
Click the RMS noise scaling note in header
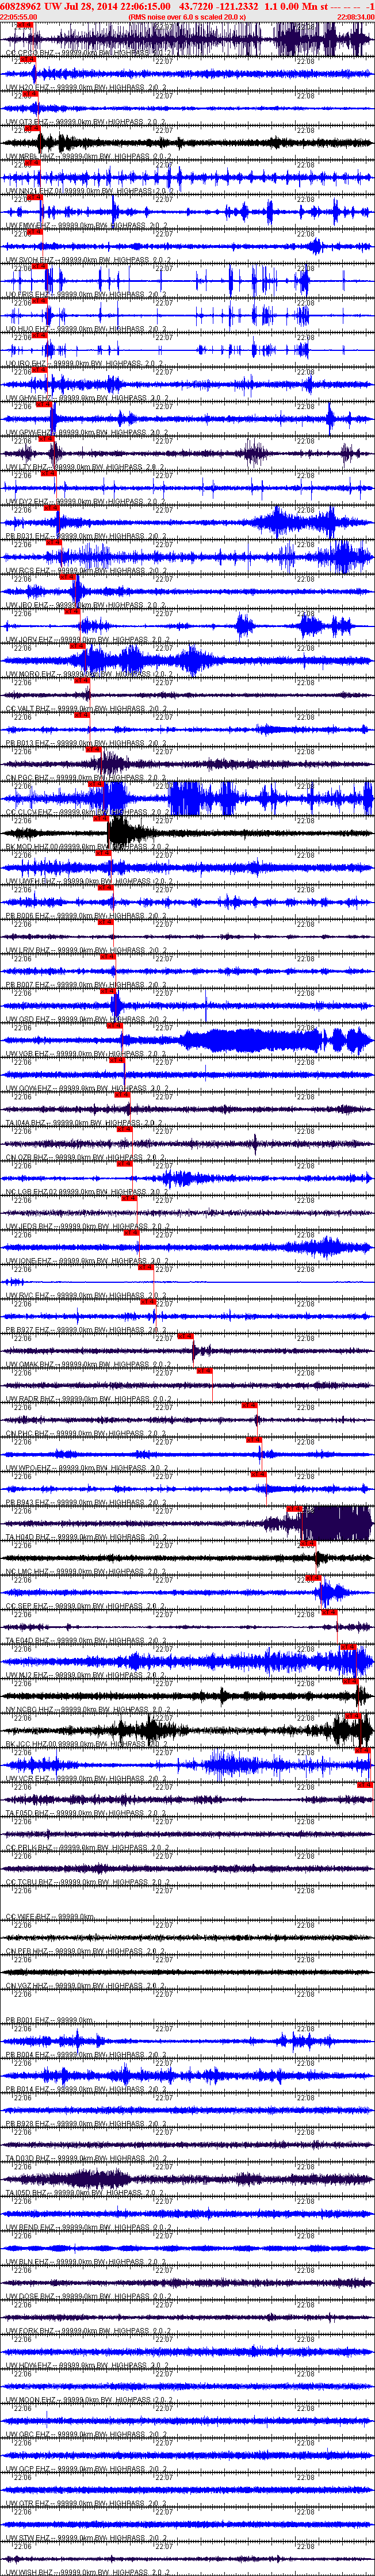click(x=187, y=17)
